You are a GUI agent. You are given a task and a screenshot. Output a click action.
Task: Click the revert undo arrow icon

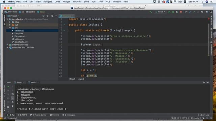click(202, 12)
